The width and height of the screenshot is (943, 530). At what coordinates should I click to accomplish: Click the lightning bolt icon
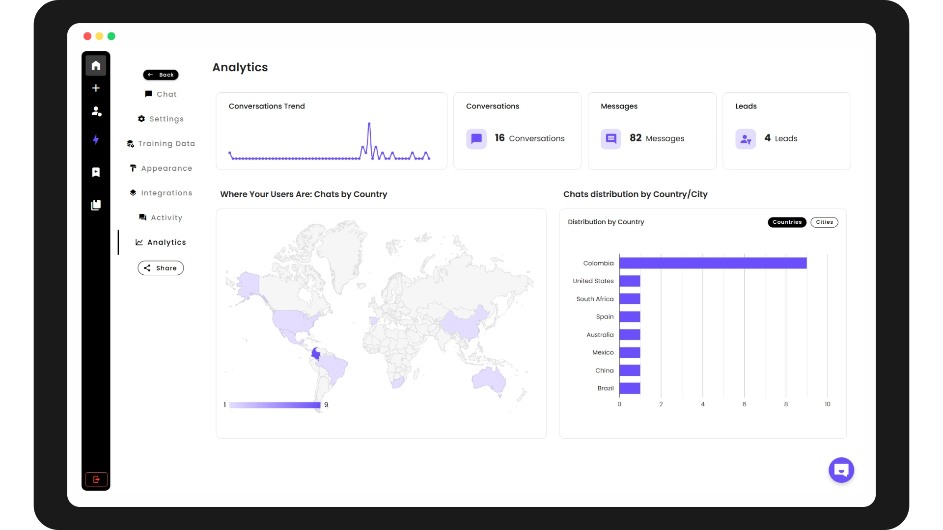[96, 139]
